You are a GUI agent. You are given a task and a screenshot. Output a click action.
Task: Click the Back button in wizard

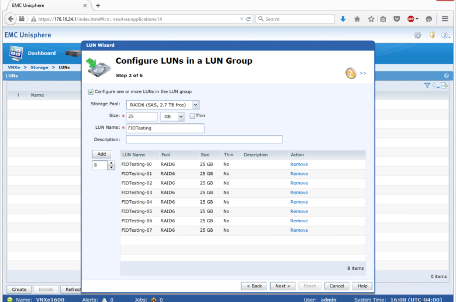coord(254,286)
